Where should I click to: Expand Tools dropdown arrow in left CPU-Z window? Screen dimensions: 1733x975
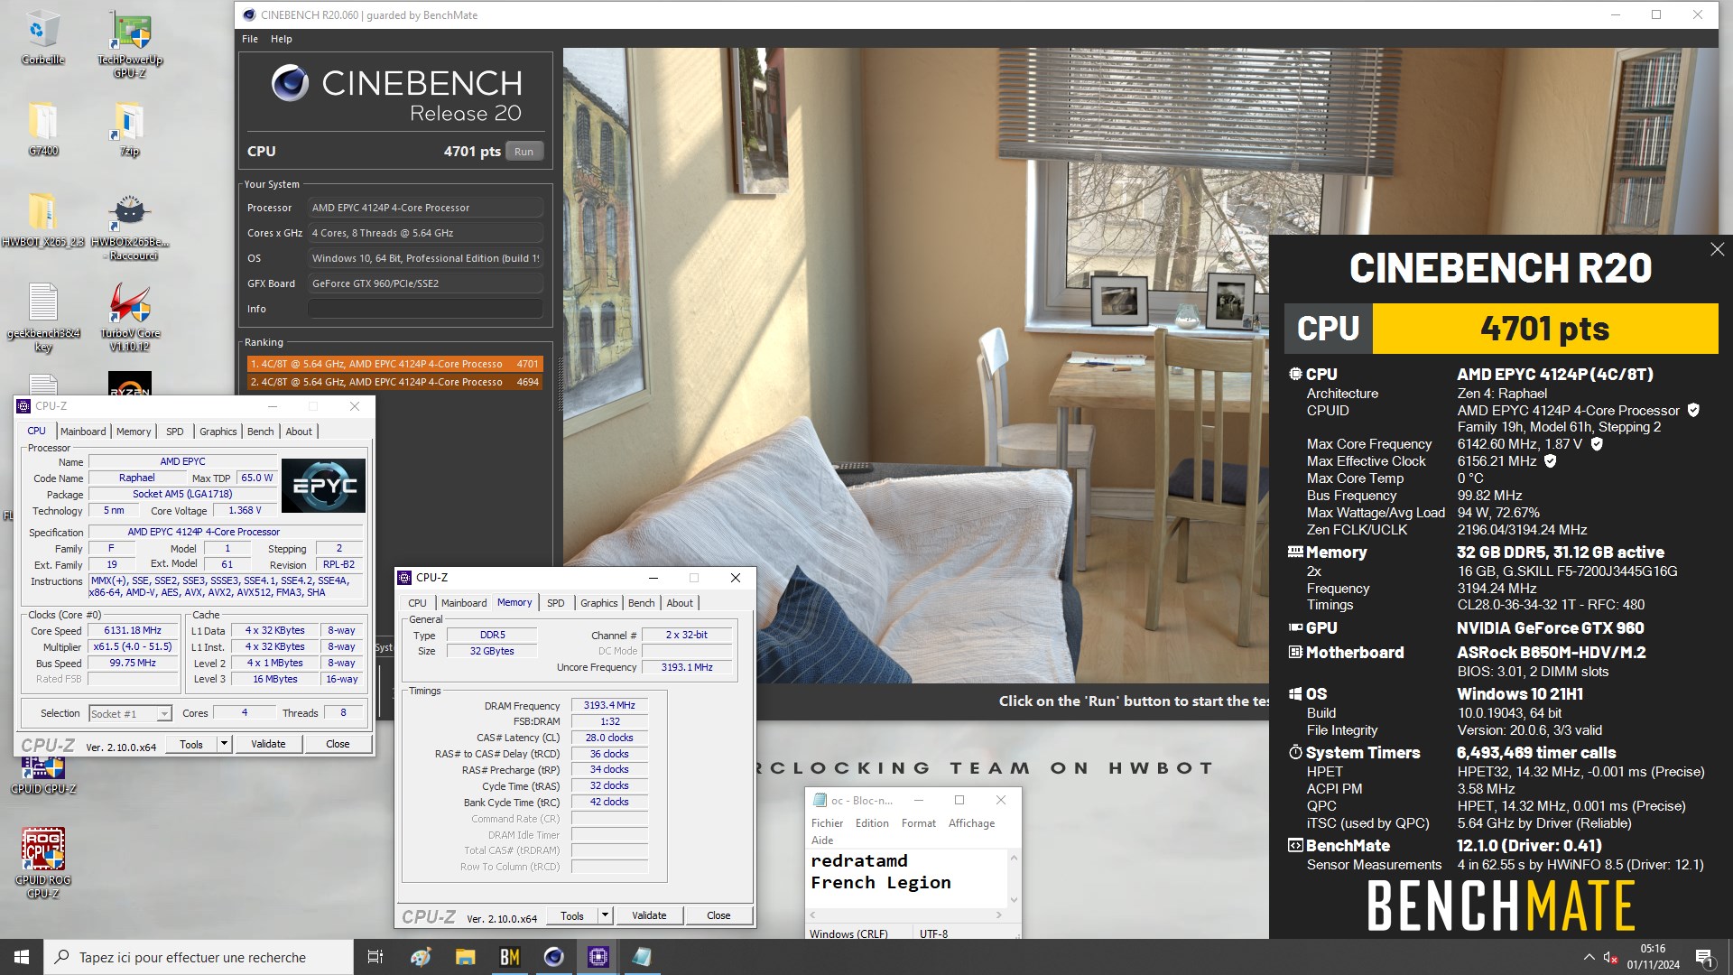225,744
